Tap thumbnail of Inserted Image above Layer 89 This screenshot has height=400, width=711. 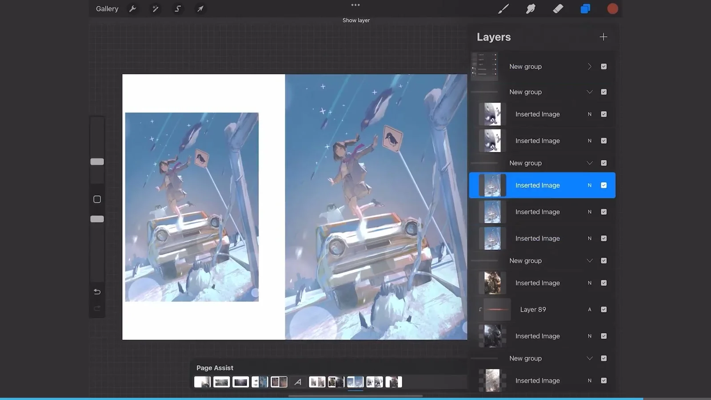point(492,283)
